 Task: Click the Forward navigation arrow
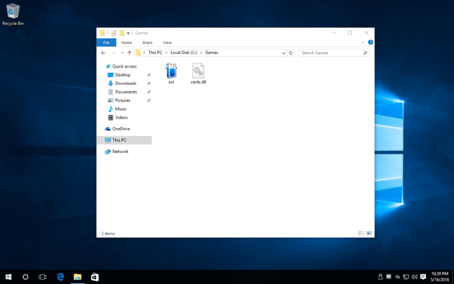point(113,53)
